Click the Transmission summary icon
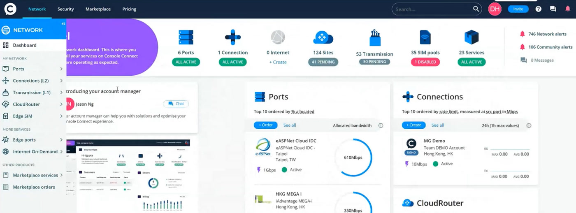This screenshot has width=576, height=213. (374, 38)
